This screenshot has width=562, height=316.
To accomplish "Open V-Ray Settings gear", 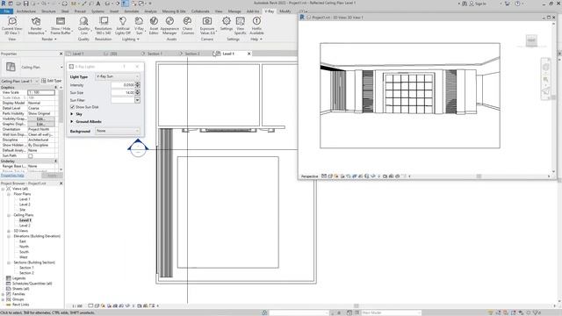I will [x=227, y=21].
